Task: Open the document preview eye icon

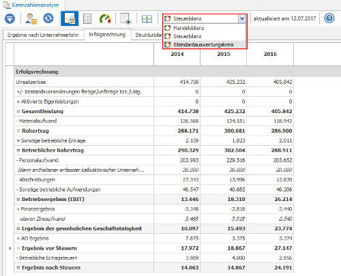Action: point(125,18)
